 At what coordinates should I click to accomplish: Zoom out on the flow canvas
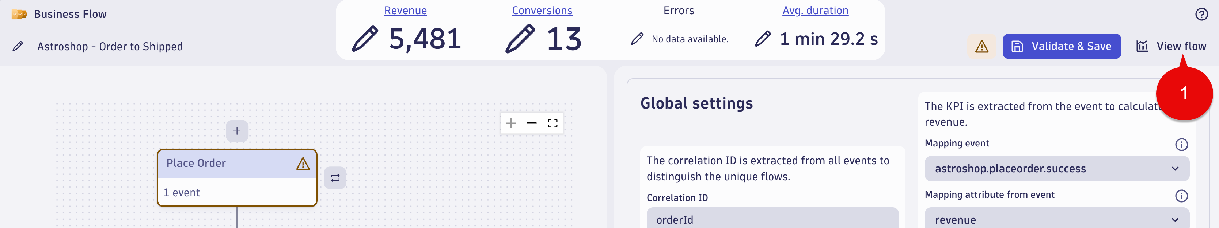(531, 123)
